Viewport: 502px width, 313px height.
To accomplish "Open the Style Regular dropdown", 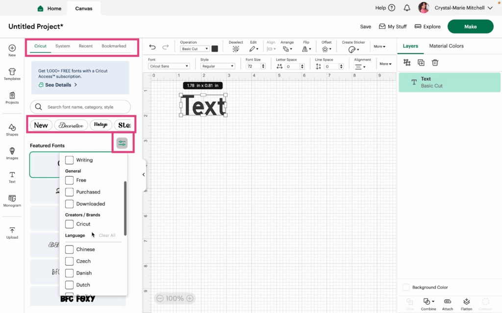I will pyautogui.click(x=218, y=66).
